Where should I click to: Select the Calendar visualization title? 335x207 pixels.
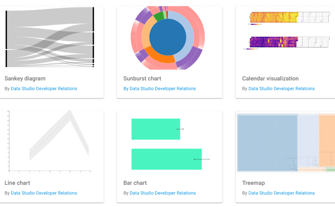(x=270, y=78)
